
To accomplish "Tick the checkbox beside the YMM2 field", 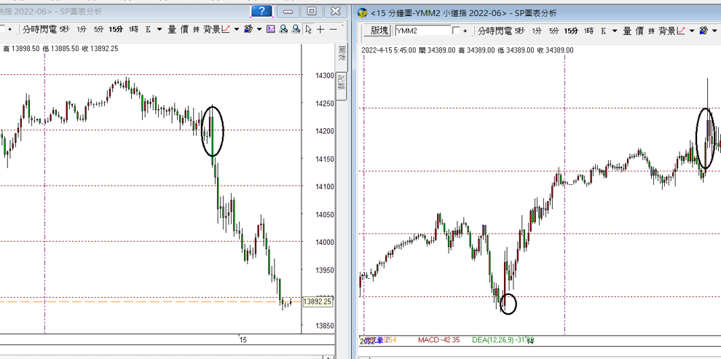I will point(457,31).
